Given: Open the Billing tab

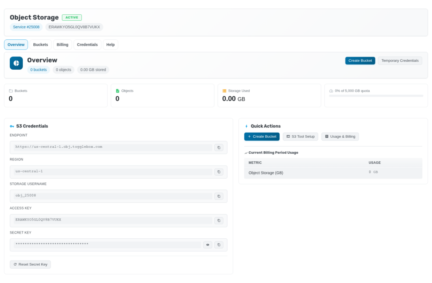Looking at the screenshot, I should point(62,45).
